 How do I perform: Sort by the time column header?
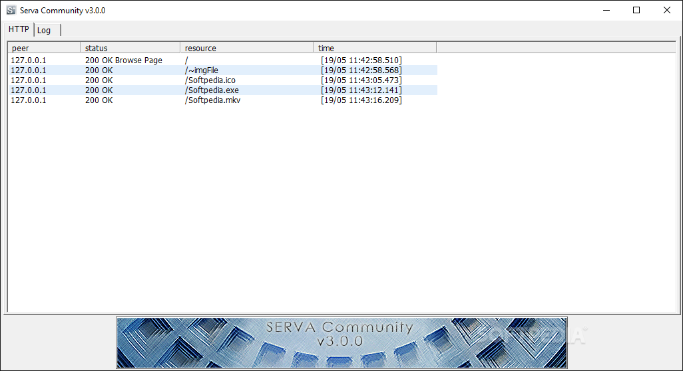(x=375, y=48)
